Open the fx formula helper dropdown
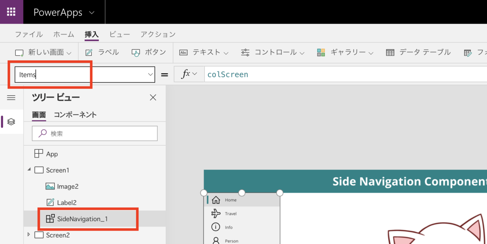The height and width of the screenshot is (244, 487). click(x=189, y=74)
